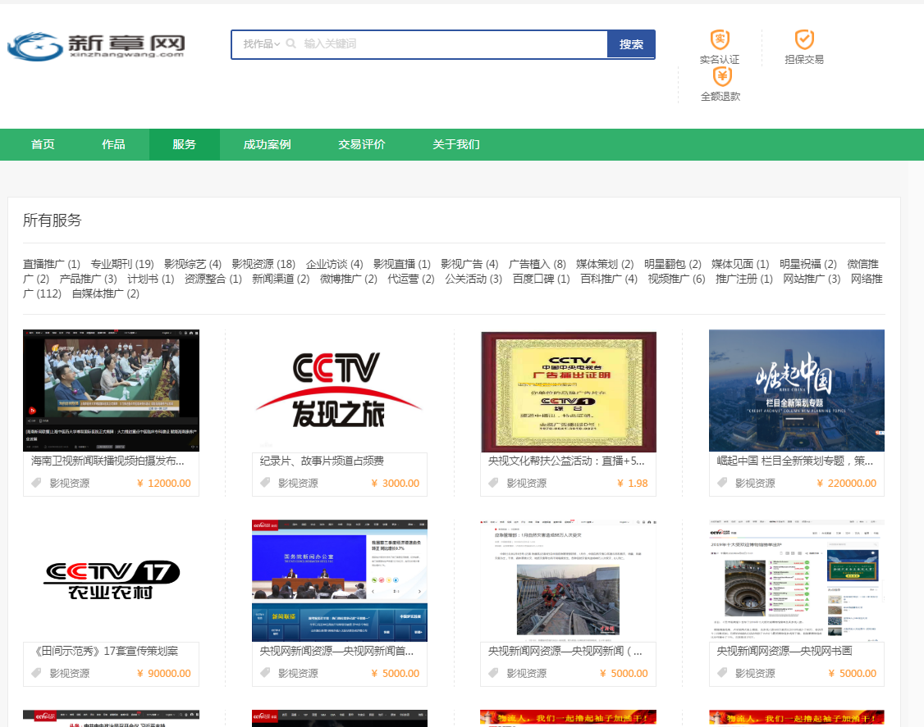This screenshot has height=727, width=924.
Task: Click the 担保交易 shield icon
Action: coord(804,40)
